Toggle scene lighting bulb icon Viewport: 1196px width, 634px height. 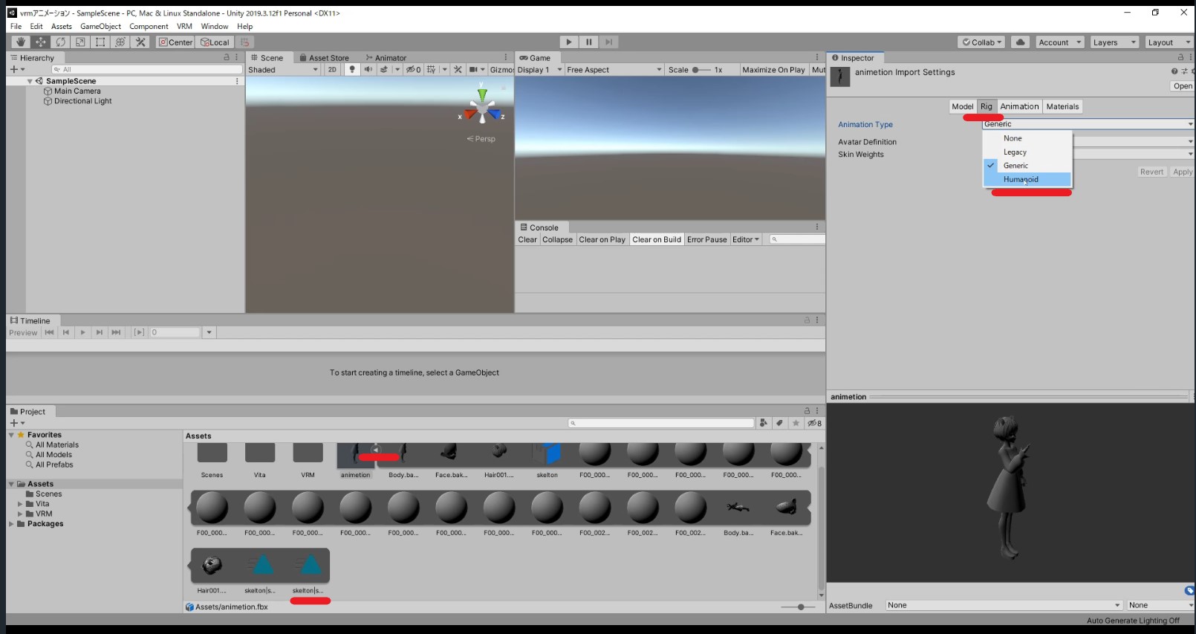[x=352, y=70]
